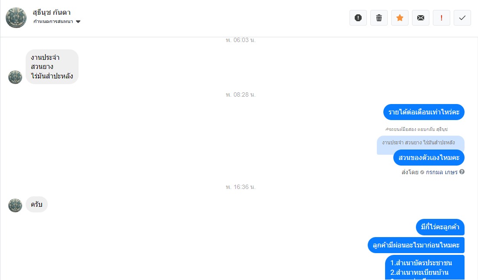Click the spam report exclamation circle icon
Screen dimensions: 478x280
pos(358,18)
